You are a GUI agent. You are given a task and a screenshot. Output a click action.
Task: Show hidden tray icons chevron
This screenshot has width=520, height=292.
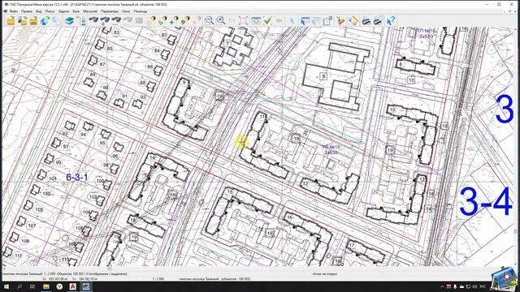pyautogui.click(x=442, y=286)
